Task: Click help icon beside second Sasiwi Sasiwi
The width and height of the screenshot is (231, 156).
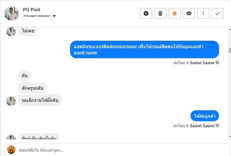Action: [217, 126]
